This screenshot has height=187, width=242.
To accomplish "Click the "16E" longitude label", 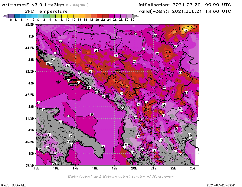I will click(56, 168).
